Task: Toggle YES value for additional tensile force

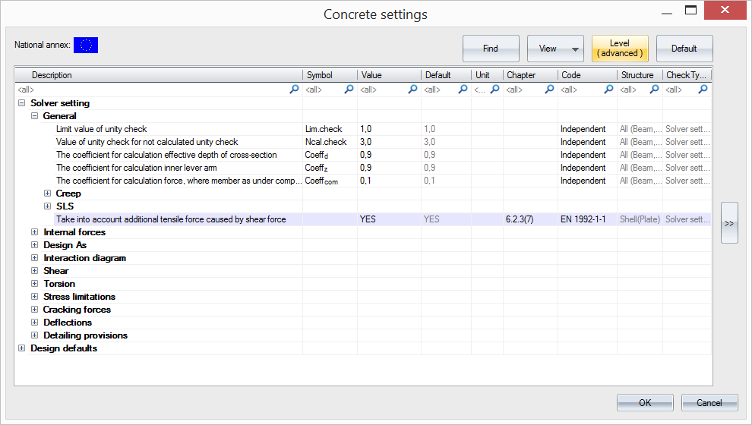Action: click(388, 219)
